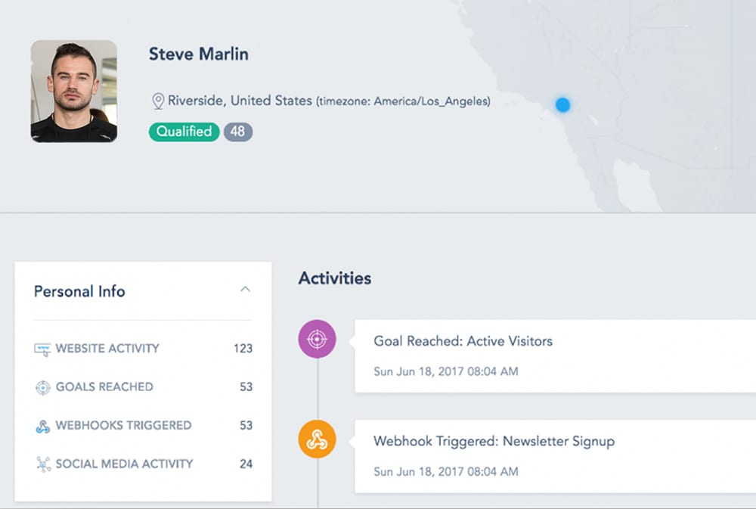This screenshot has height=509, width=756.
Task: Click the Website Activity icon
Action: point(42,349)
